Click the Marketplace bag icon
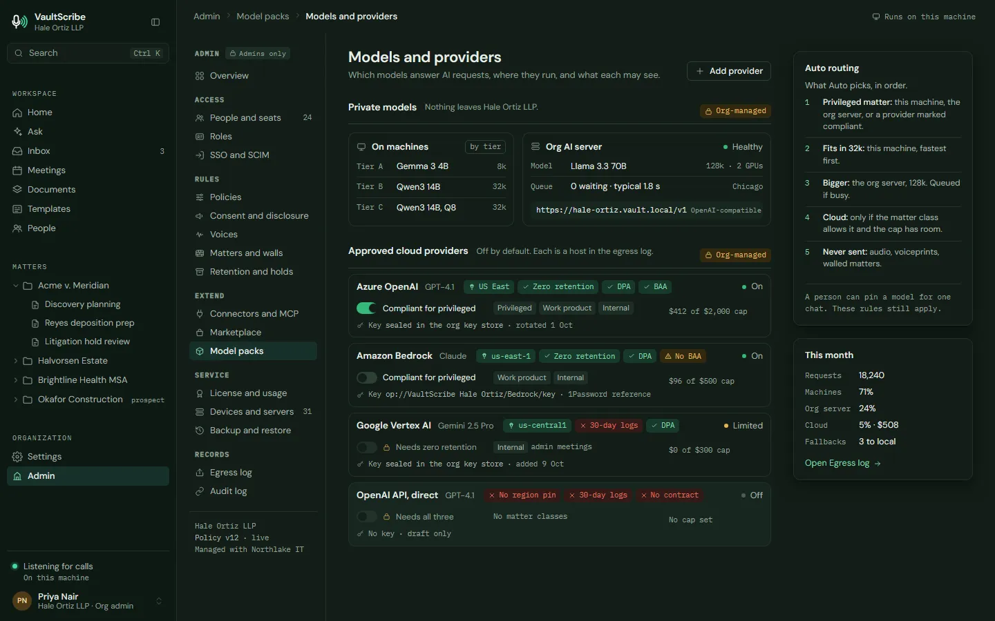The height and width of the screenshot is (621, 995). tap(200, 333)
